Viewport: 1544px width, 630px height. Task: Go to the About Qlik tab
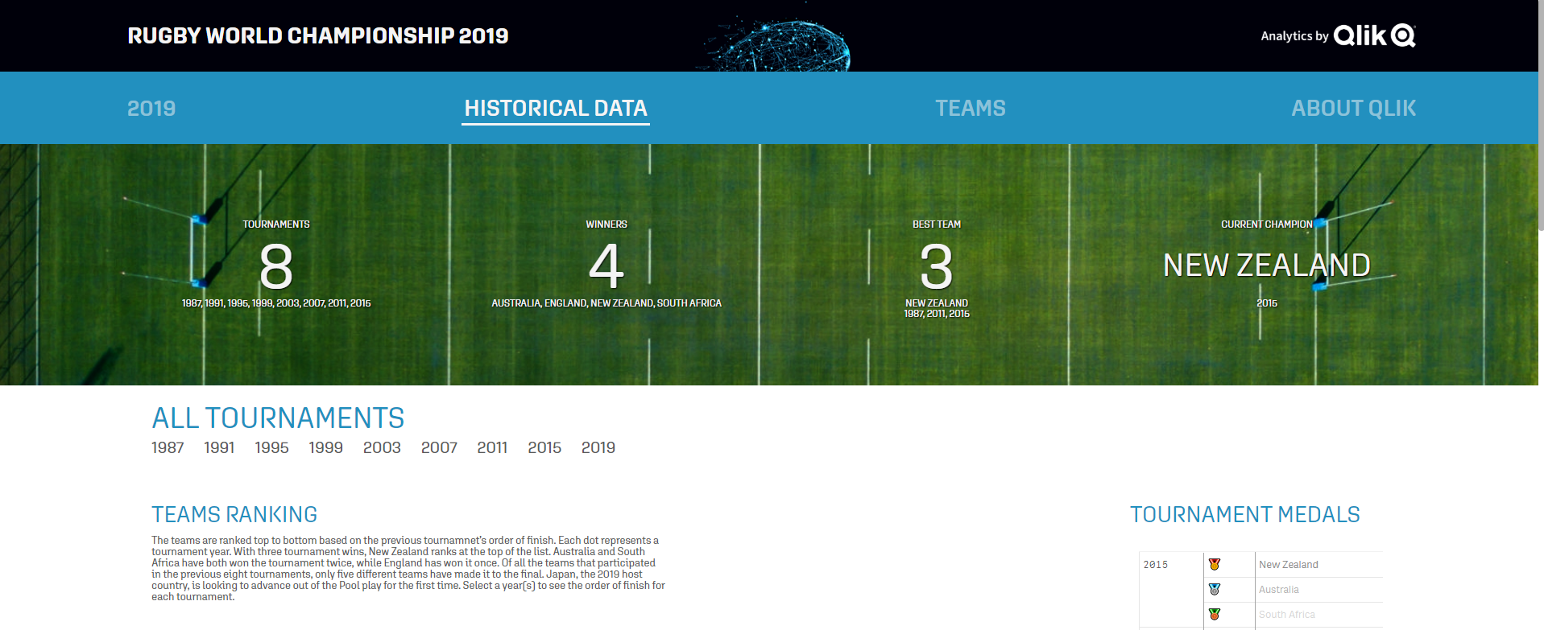pos(1353,109)
